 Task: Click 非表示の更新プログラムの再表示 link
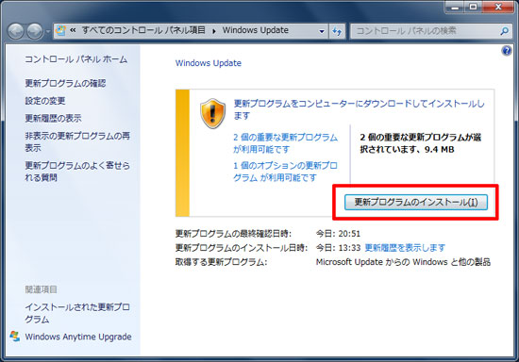(x=77, y=141)
